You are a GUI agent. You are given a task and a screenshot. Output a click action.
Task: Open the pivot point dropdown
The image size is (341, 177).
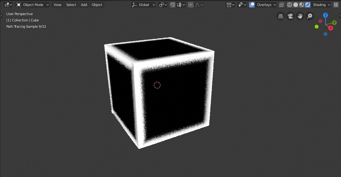[x=163, y=5]
